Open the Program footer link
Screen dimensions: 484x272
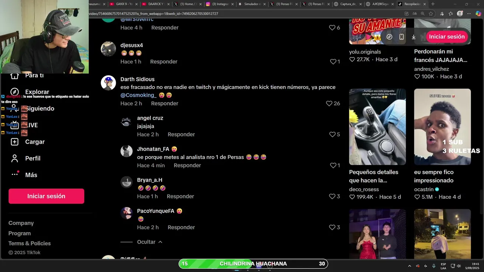20,233
